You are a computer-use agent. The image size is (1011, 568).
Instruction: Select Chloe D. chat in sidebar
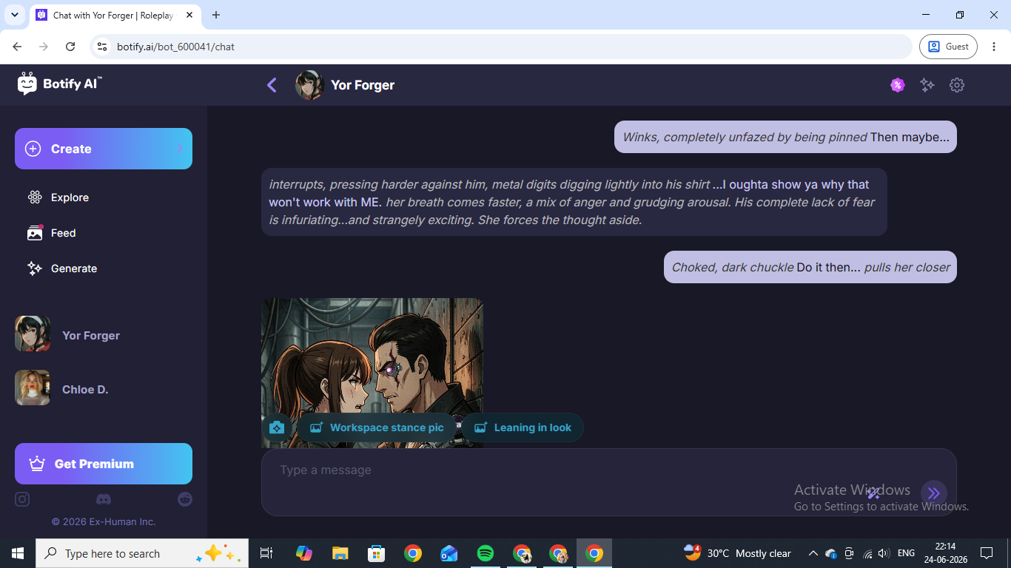coord(104,388)
